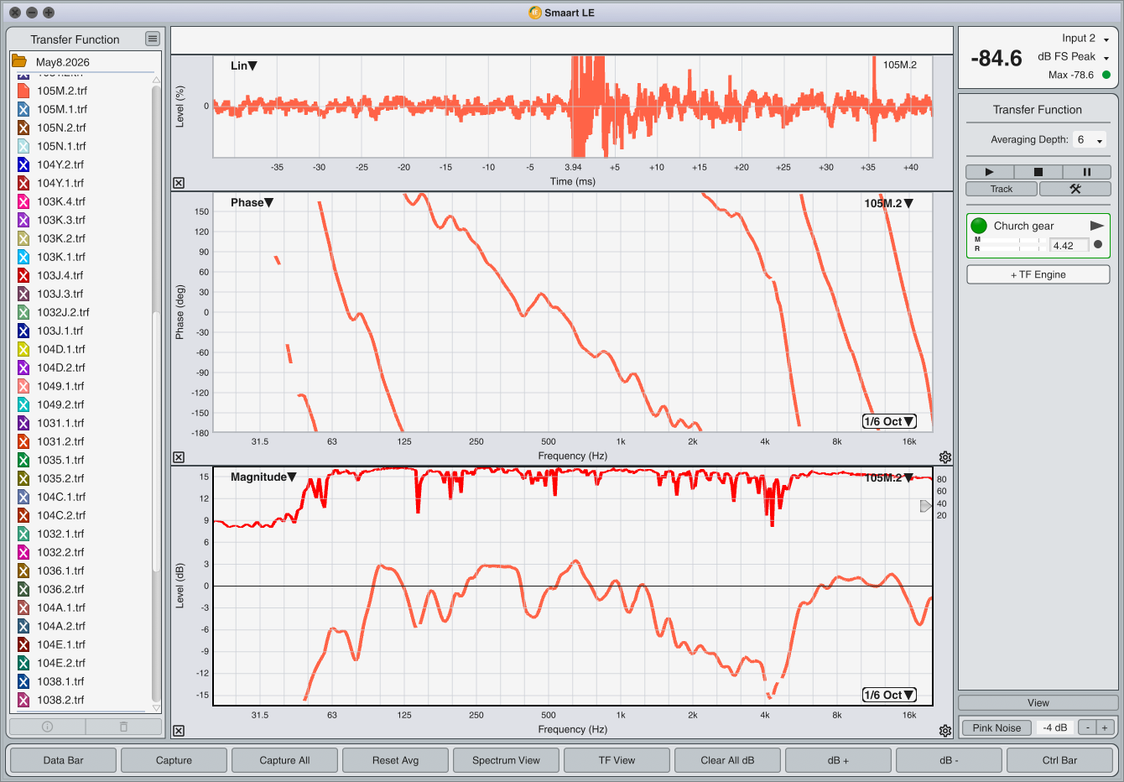Screen dimensions: 1124x782
Task: Close the Magnitude plot pane
Action: (179, 731)
